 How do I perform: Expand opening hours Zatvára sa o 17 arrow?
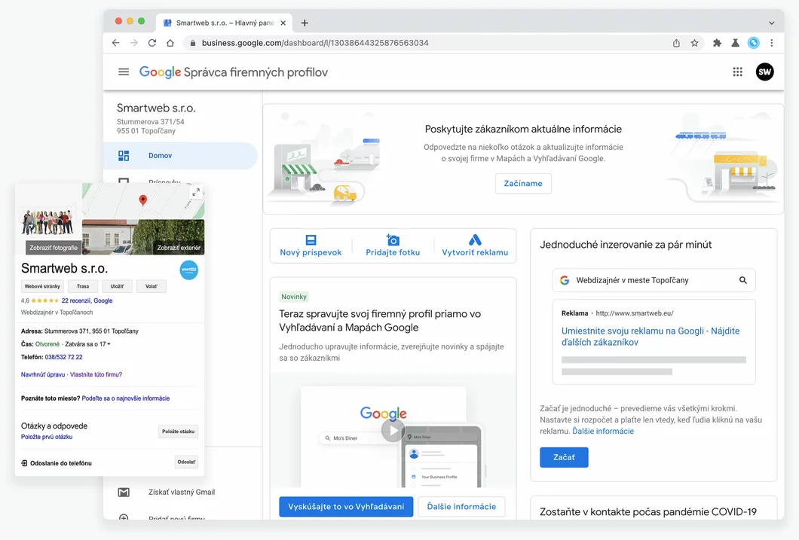[109, 345]
